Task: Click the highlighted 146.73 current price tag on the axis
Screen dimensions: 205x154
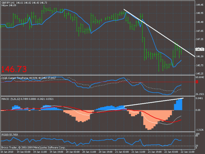Action: click(x=200, y=49)
